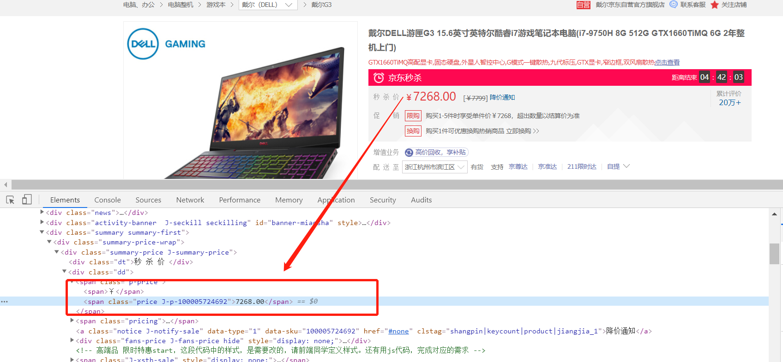
Task: Click the 高价回收 recycle icon
Action: [409, 153]
